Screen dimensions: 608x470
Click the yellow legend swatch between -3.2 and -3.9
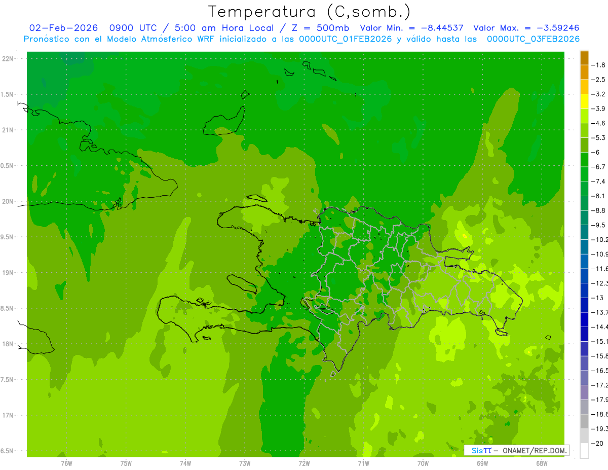tap(584, 101)
